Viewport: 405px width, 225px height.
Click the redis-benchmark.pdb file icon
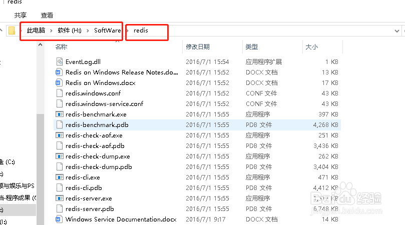[x=60, y=125]
